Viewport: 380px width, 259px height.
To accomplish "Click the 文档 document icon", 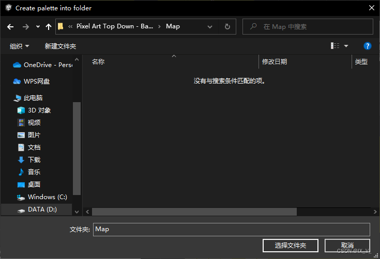I will 21,147.
